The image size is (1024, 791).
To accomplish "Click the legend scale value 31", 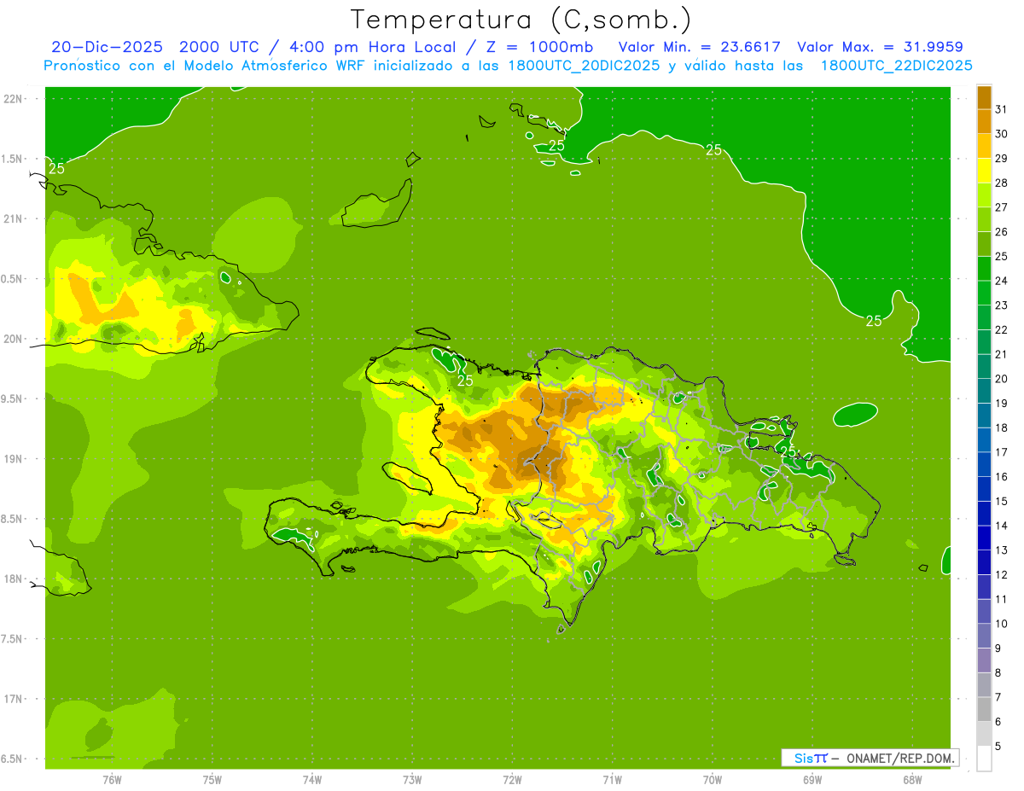I will (x=1002, y=109).
